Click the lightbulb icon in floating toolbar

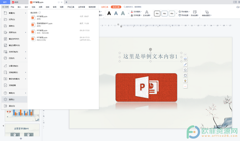pyautogui.click(x=185, y=81)
